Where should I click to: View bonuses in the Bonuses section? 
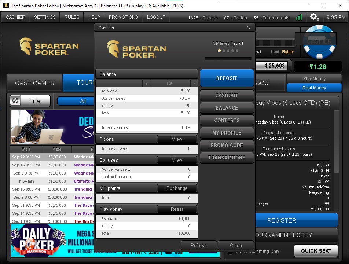click(177, 160)
